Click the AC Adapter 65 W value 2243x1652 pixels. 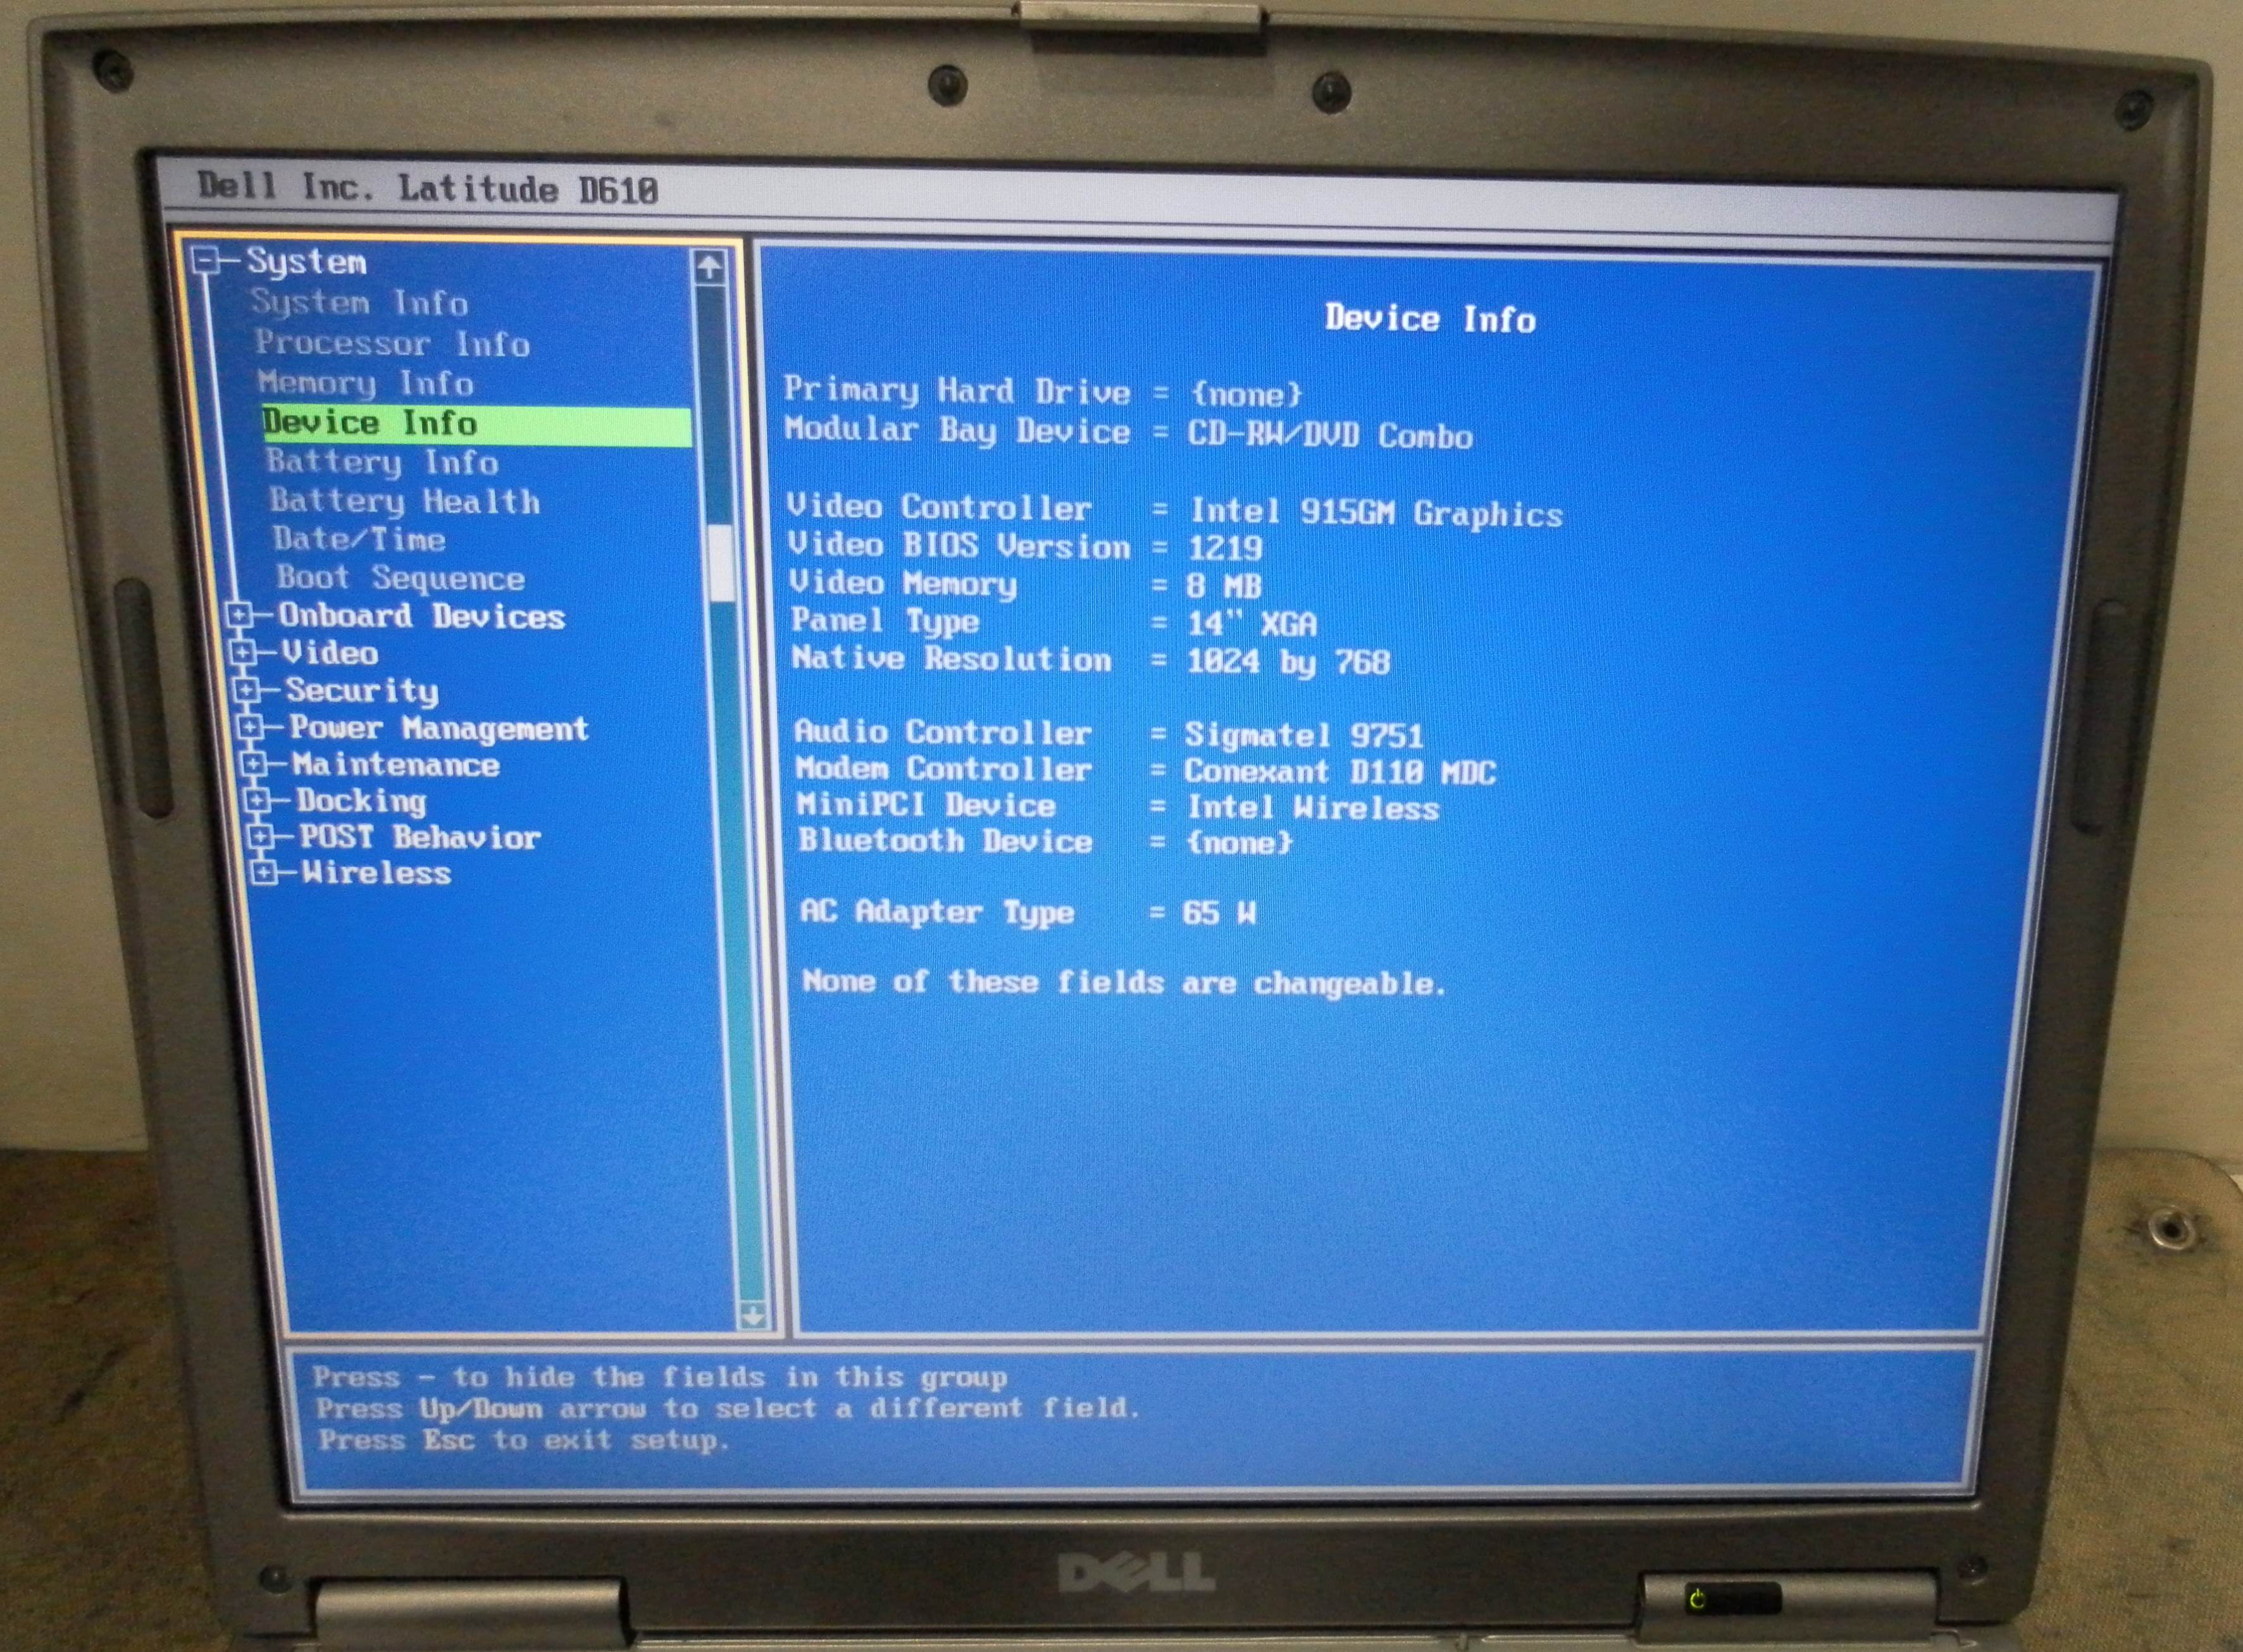tap(1219, 913)
